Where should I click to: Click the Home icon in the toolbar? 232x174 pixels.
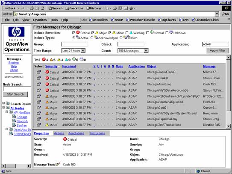[x=43, y=8]
